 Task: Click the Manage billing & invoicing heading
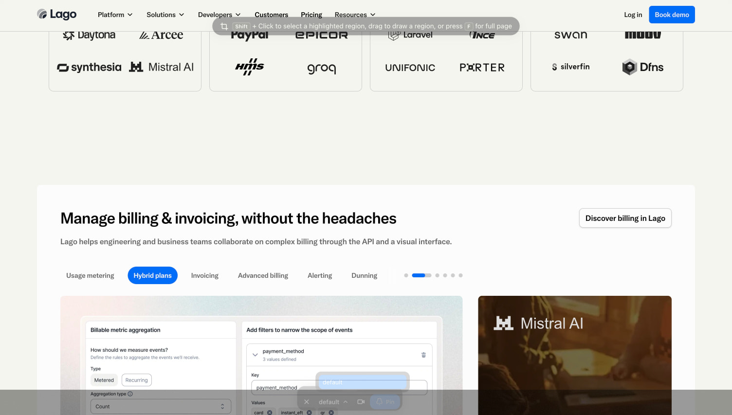pos(228,218)
